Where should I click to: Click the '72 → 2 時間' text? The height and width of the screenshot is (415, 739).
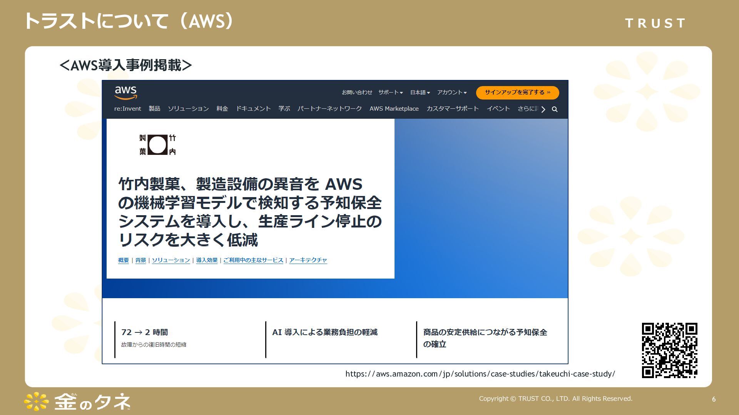(144, 332)
